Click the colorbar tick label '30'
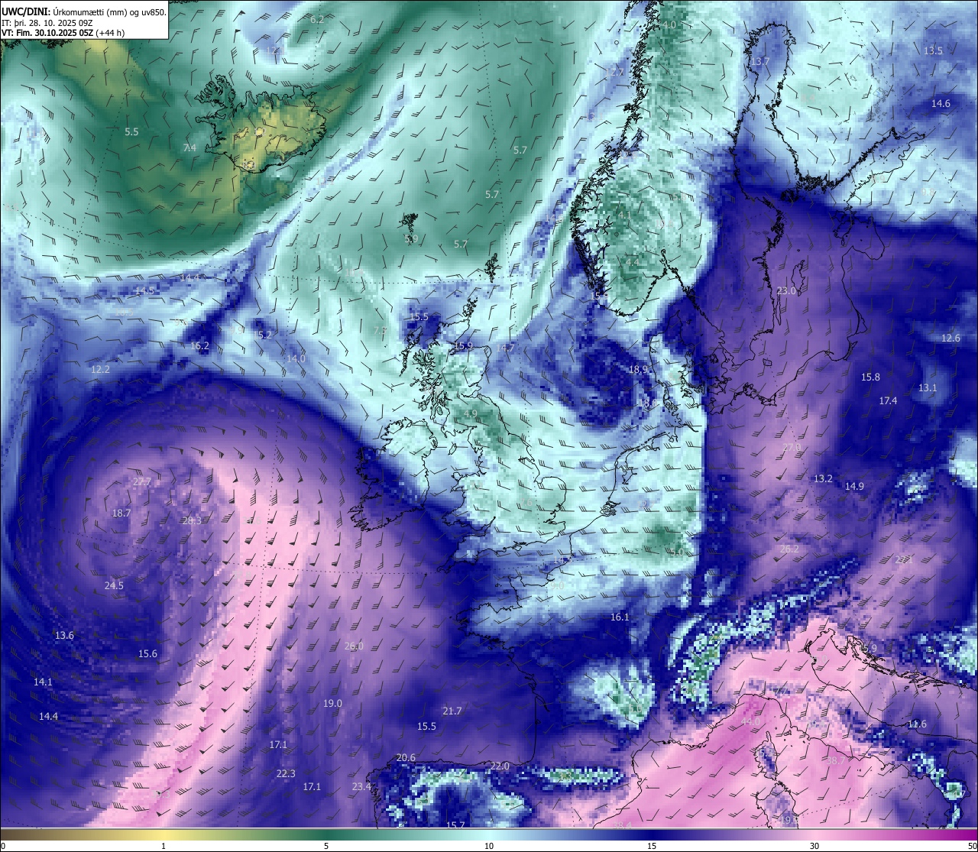 pos(814,846)
